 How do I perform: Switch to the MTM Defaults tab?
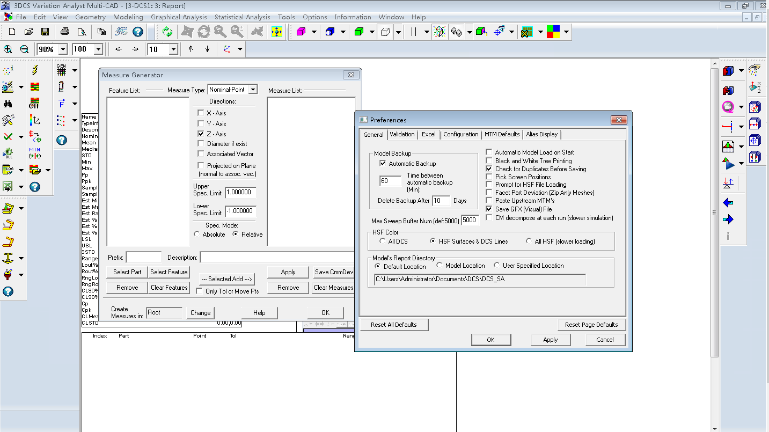tap(502, 134)
